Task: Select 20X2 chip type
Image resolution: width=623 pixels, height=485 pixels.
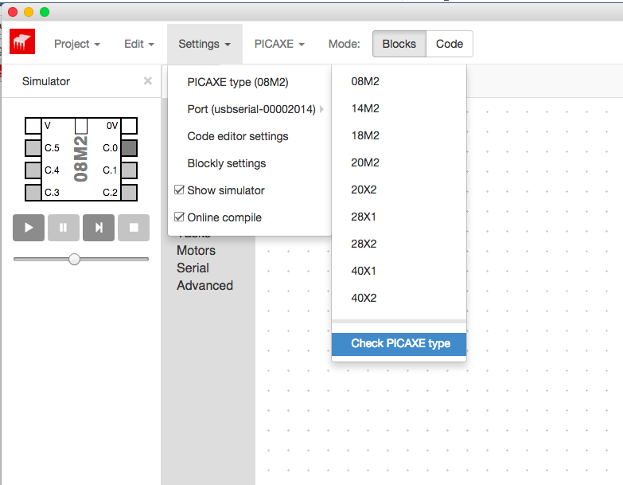Action: pyautogui.click(x=399, y=190)
